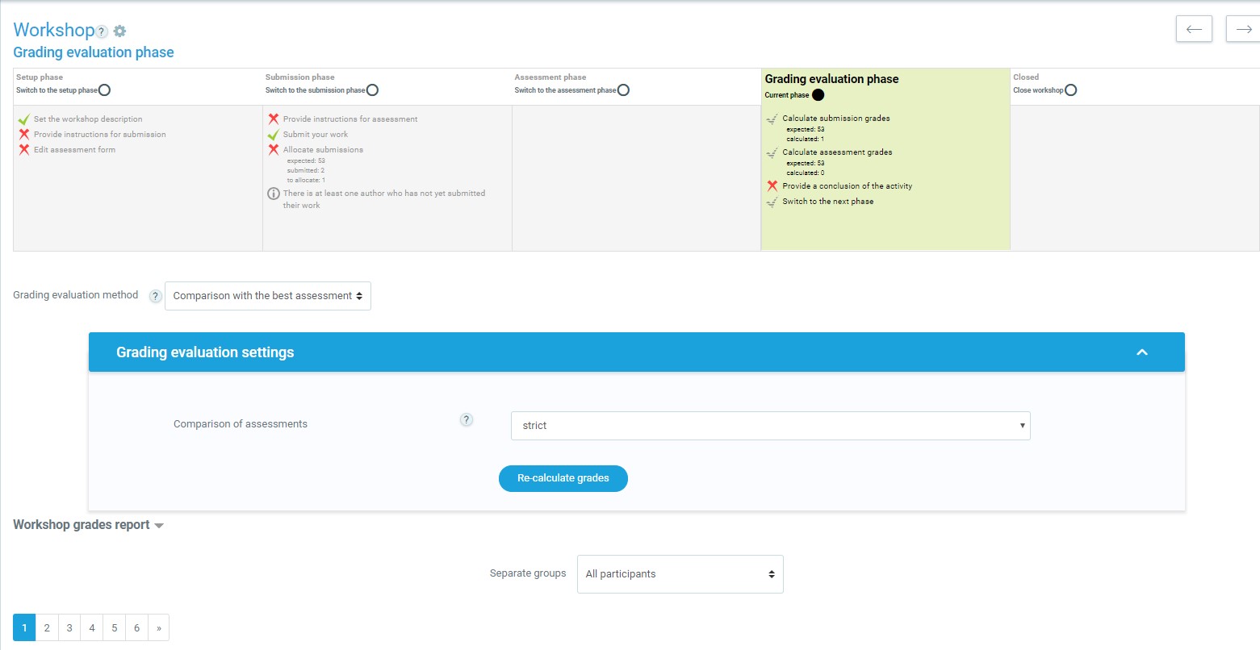Go to next activity with right arrow
This screenshot has width=1260, height=650.
1243,29
